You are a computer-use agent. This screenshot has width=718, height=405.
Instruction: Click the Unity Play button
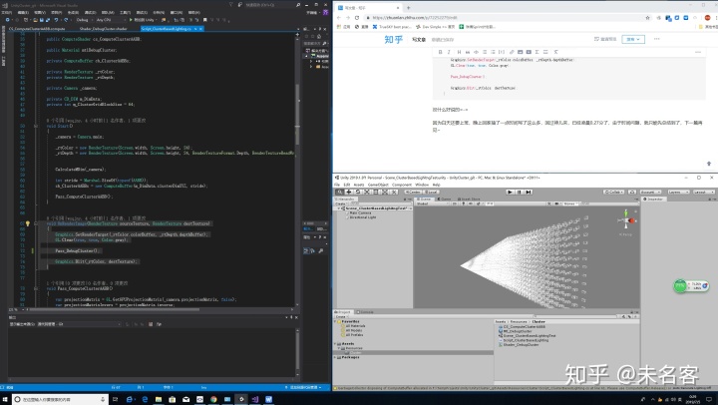(510, 192)
